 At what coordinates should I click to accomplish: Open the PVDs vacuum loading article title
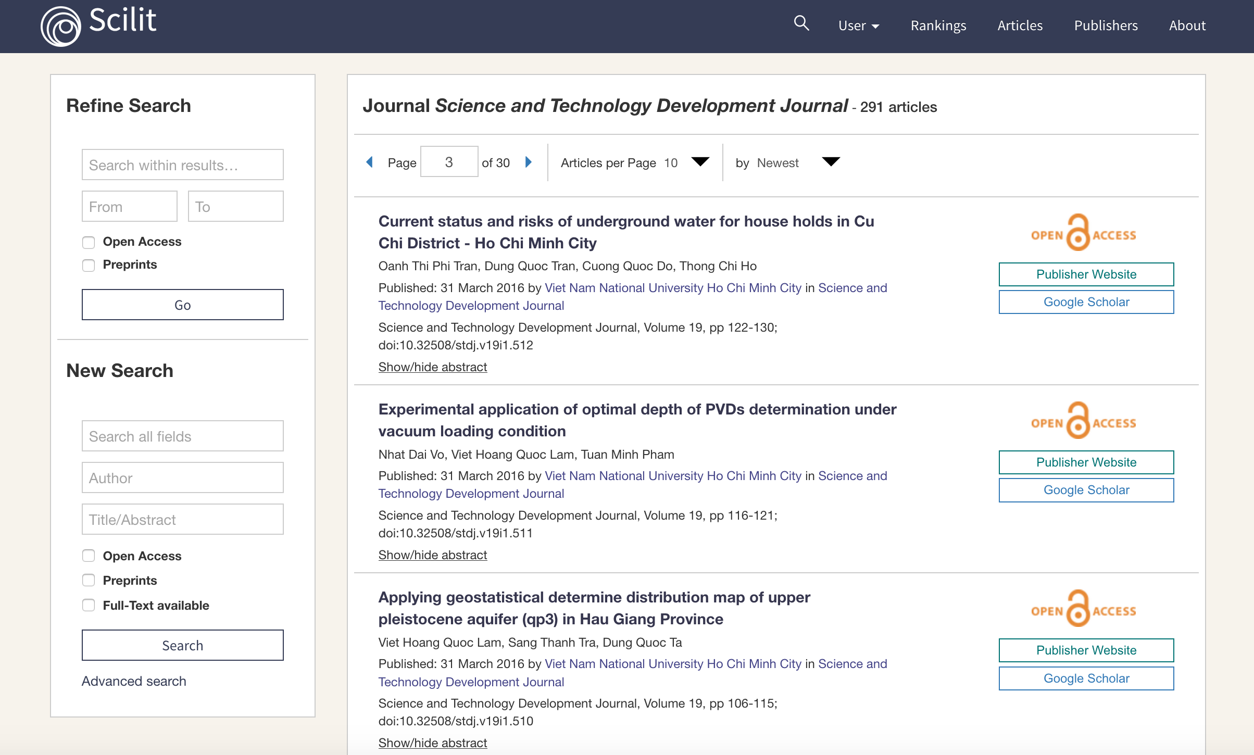[637, 420]
